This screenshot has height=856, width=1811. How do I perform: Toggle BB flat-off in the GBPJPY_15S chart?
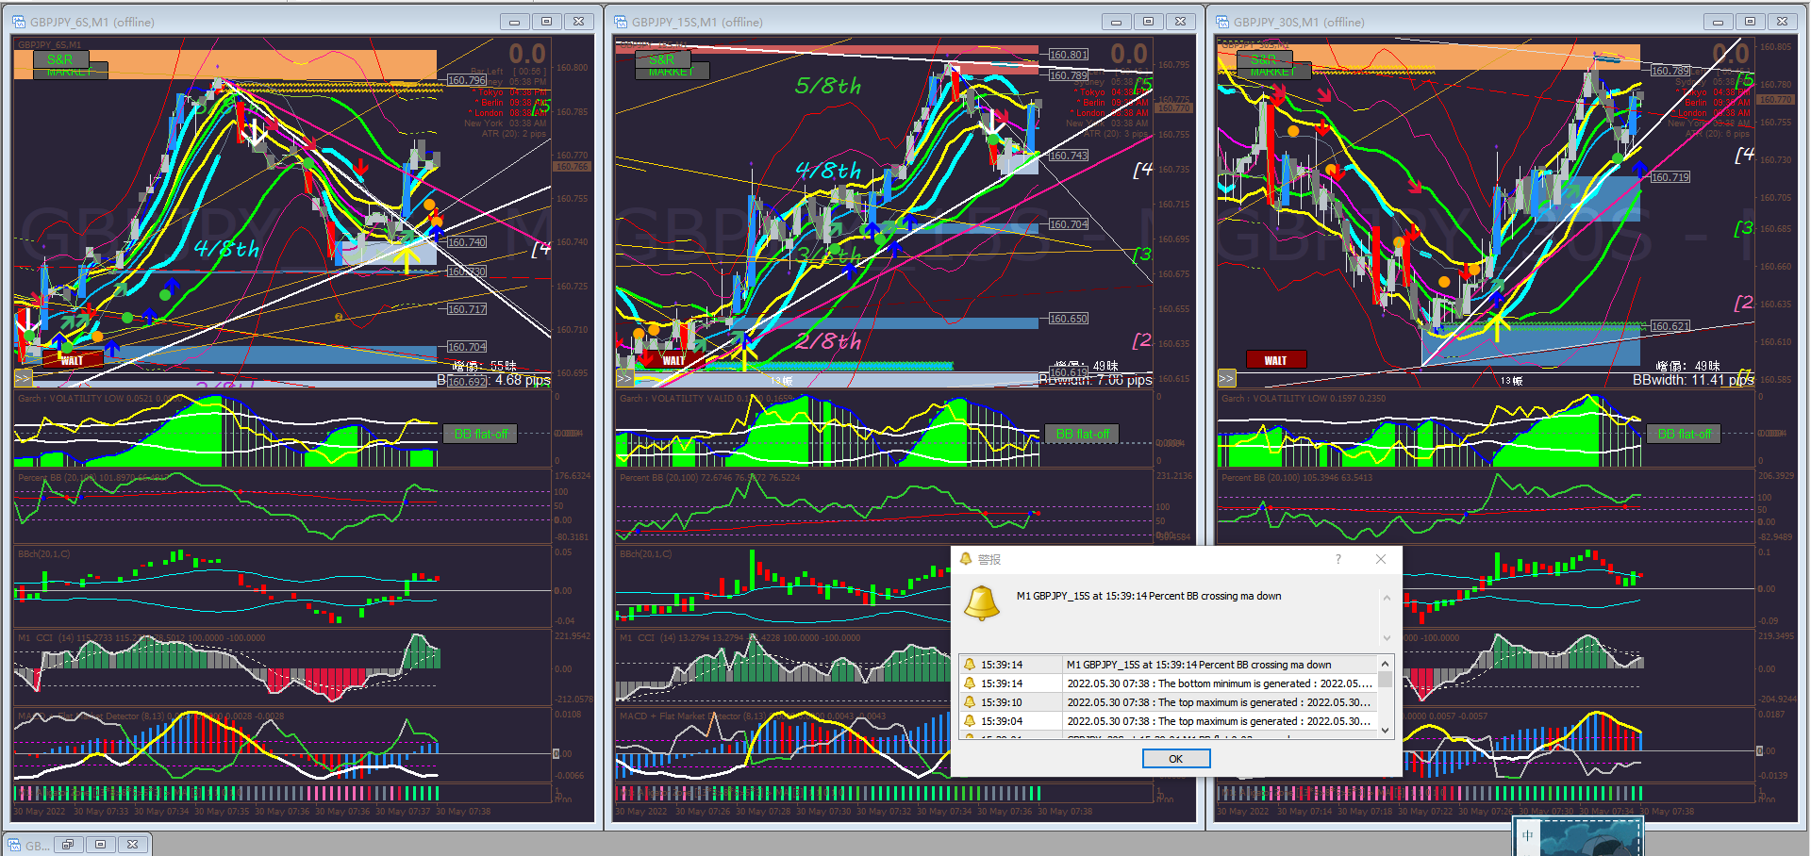tap(1082, 435)
